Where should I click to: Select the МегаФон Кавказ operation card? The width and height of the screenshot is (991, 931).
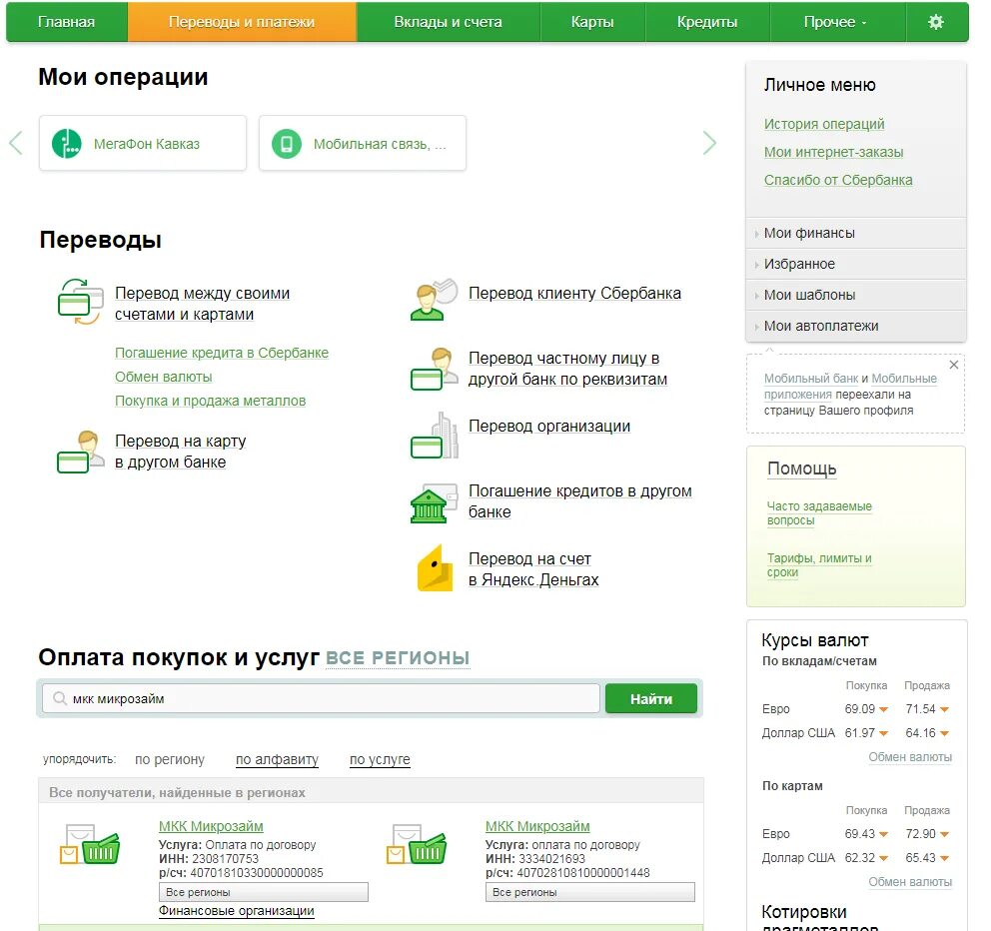pyautogui.click(x=143, y=144)
